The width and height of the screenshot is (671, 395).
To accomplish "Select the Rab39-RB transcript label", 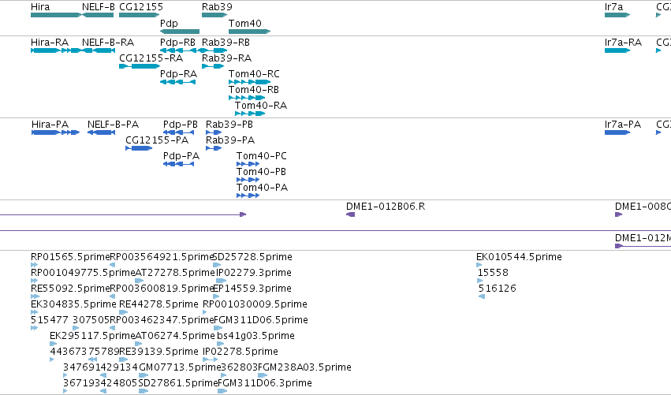I will tap(226, 43).
